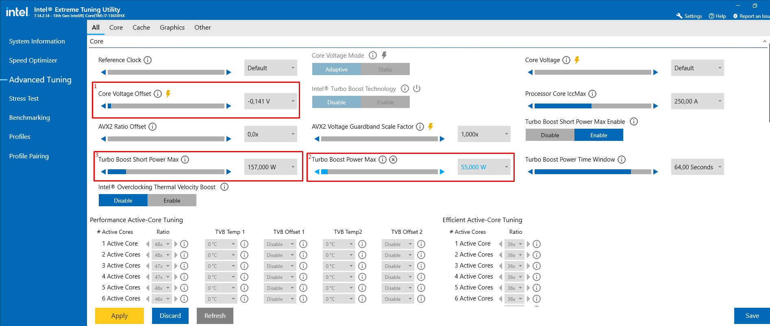Increase Turbo Boost Power Max with the right arrow
770x326 pixels.
[x=442, y=172]
